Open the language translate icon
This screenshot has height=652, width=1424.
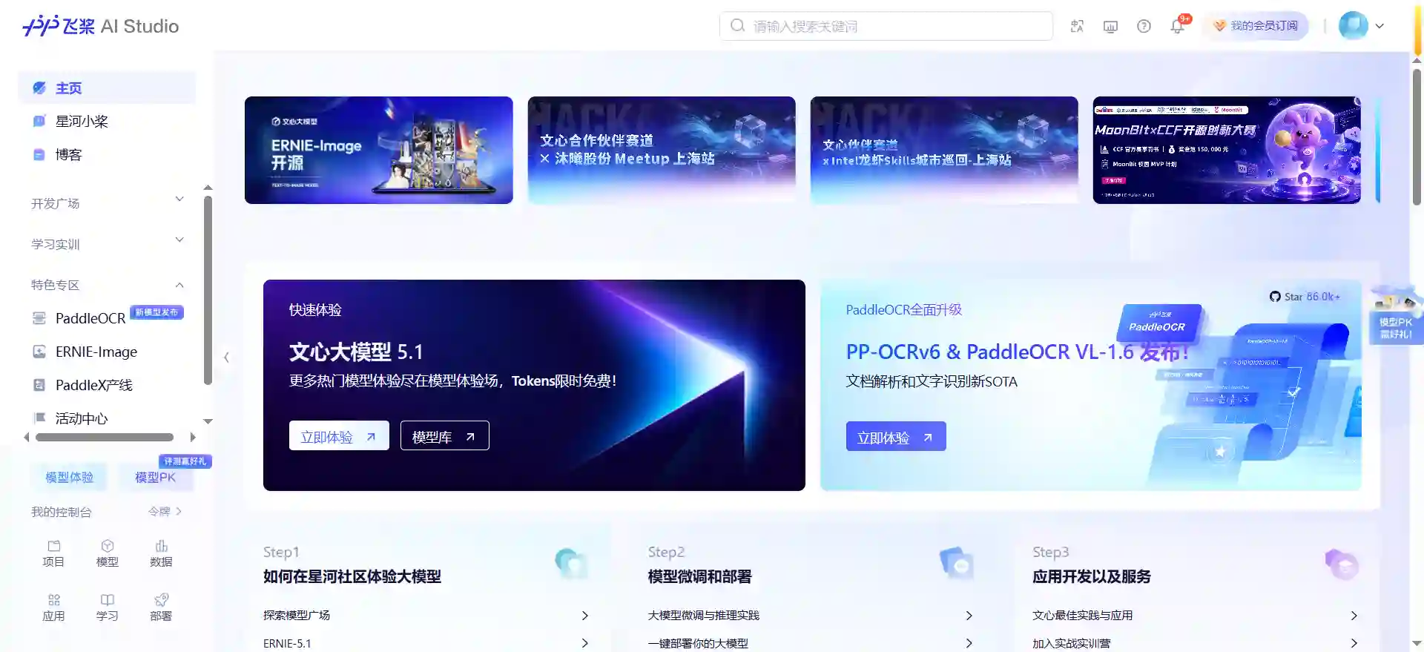tap(1077, 26)
